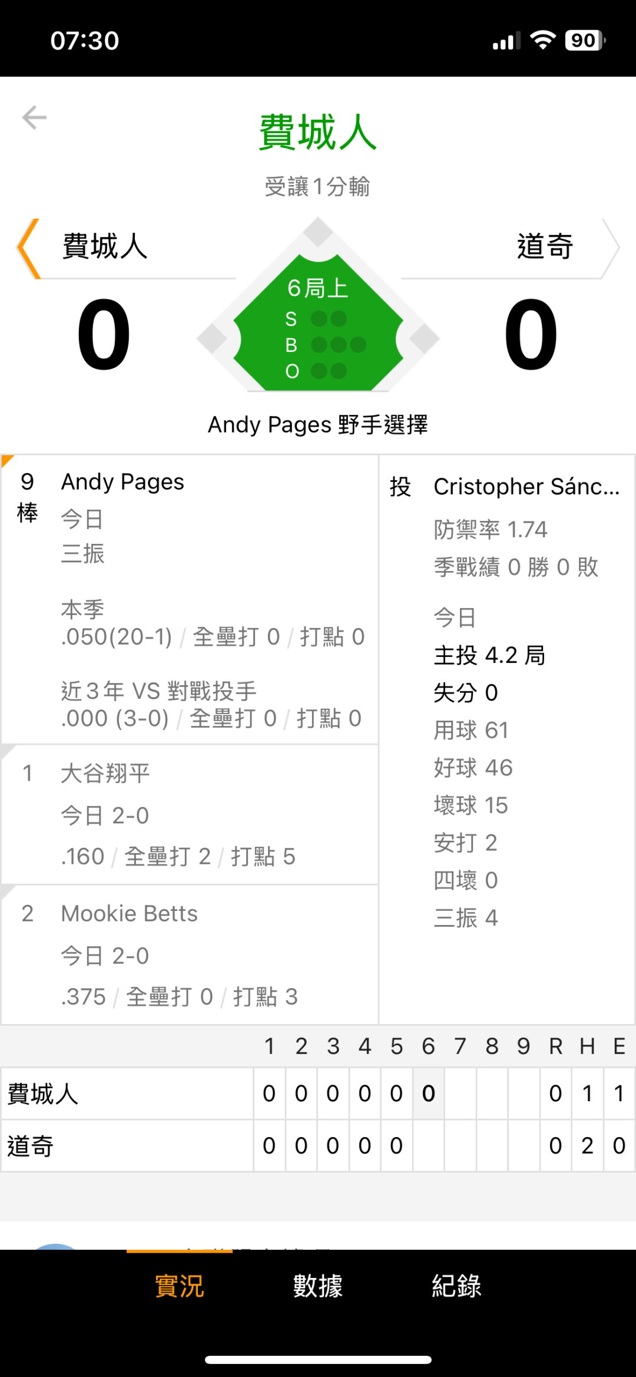
Task: Tap the 費城人 title heading
Action: [318, 132]
